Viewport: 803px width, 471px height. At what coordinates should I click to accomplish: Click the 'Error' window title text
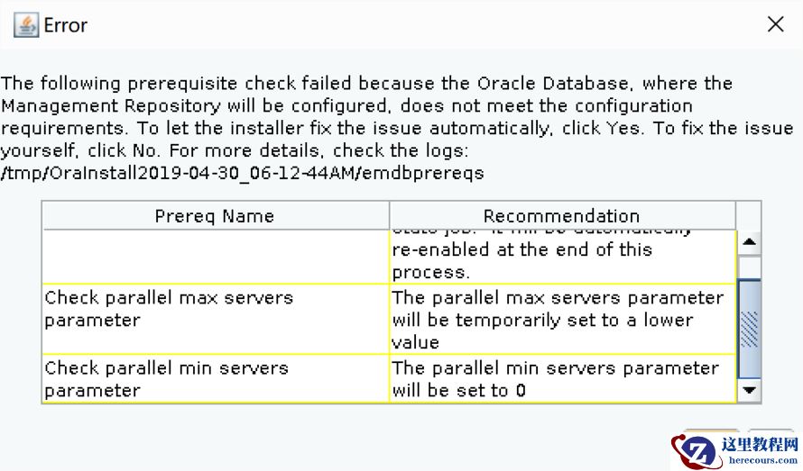point(66,25)
